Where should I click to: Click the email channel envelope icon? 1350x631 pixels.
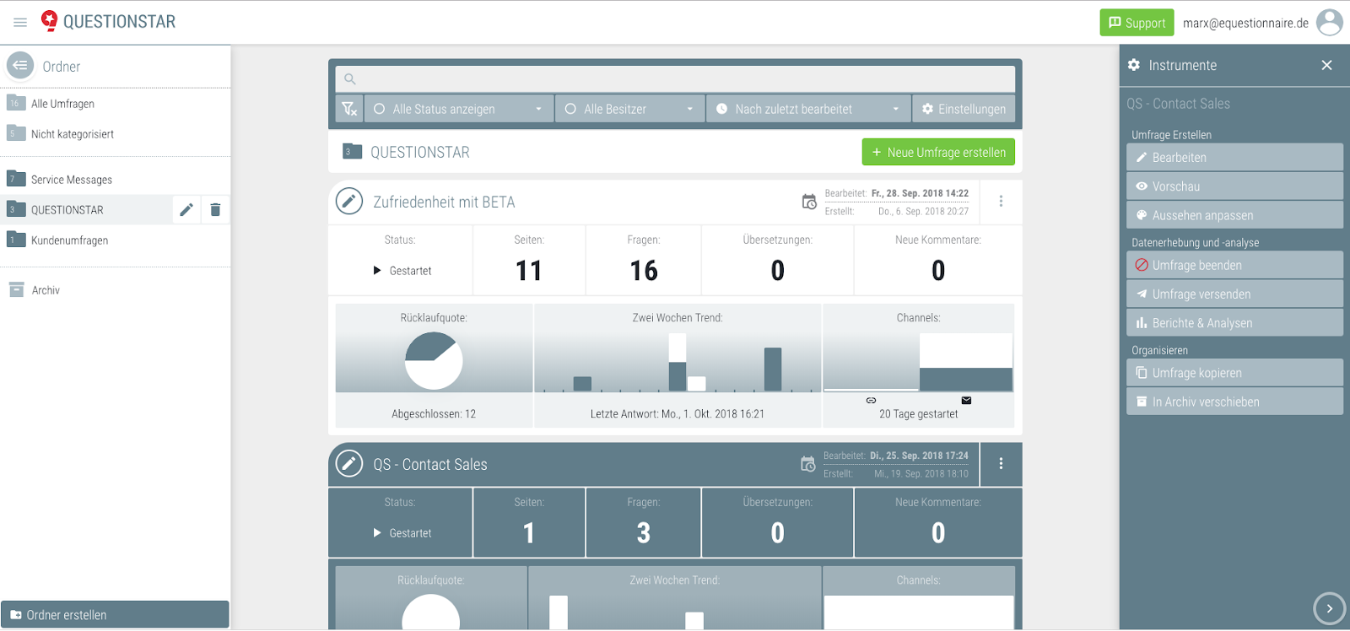point(966,400)
